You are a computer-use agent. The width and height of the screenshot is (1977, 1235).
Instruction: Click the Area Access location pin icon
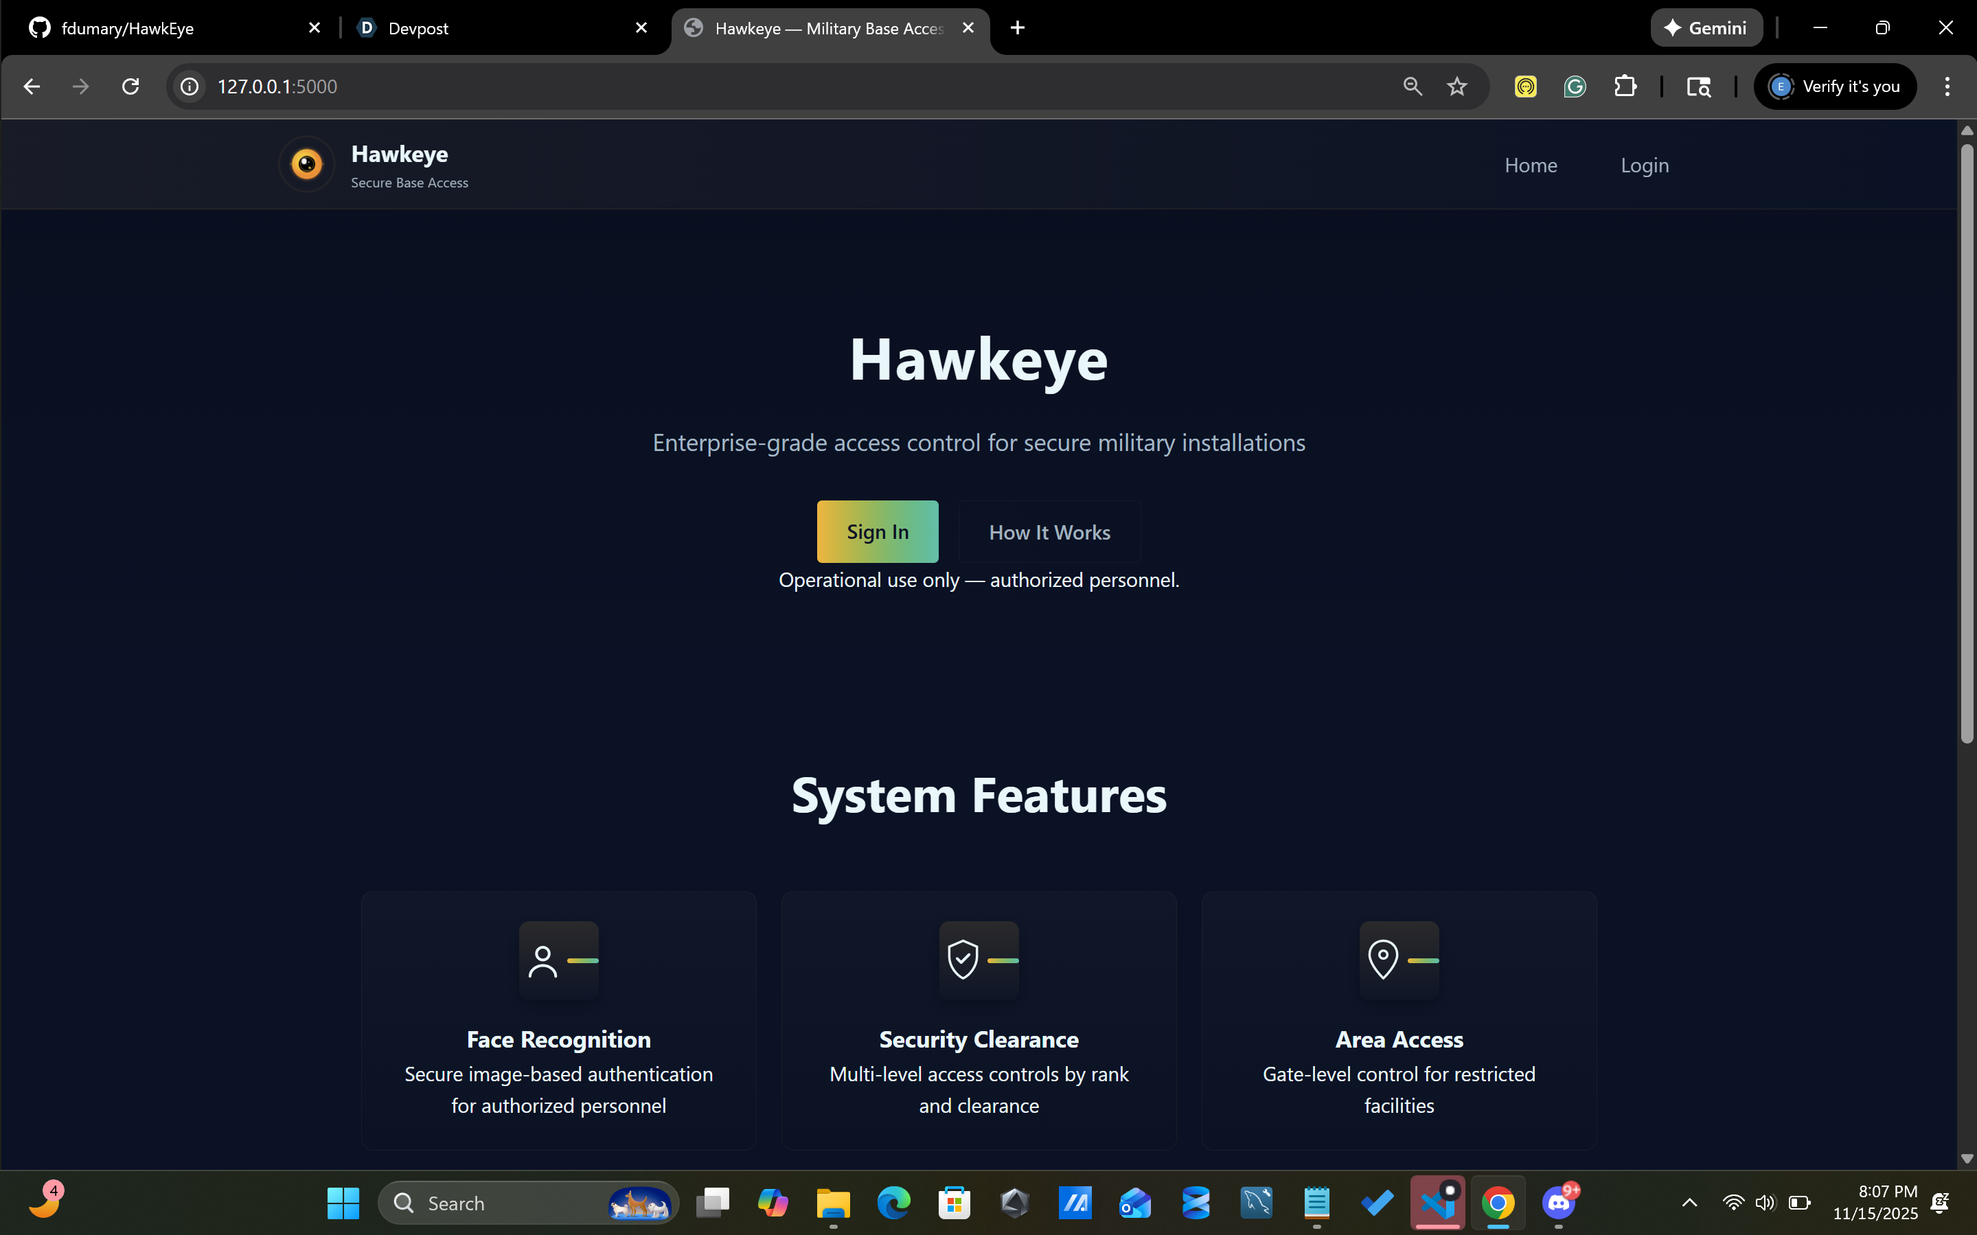pos(1383,959)
